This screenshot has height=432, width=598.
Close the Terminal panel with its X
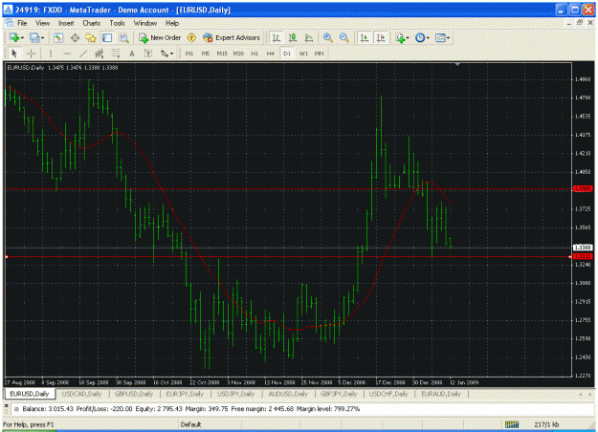click(6, 405)
